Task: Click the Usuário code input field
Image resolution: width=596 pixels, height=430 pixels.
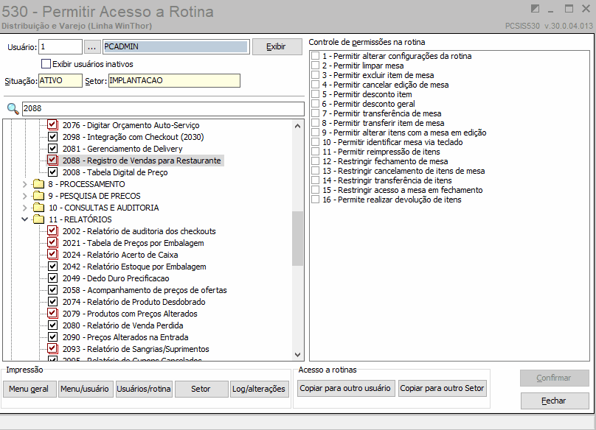Action: pos(60,47)
